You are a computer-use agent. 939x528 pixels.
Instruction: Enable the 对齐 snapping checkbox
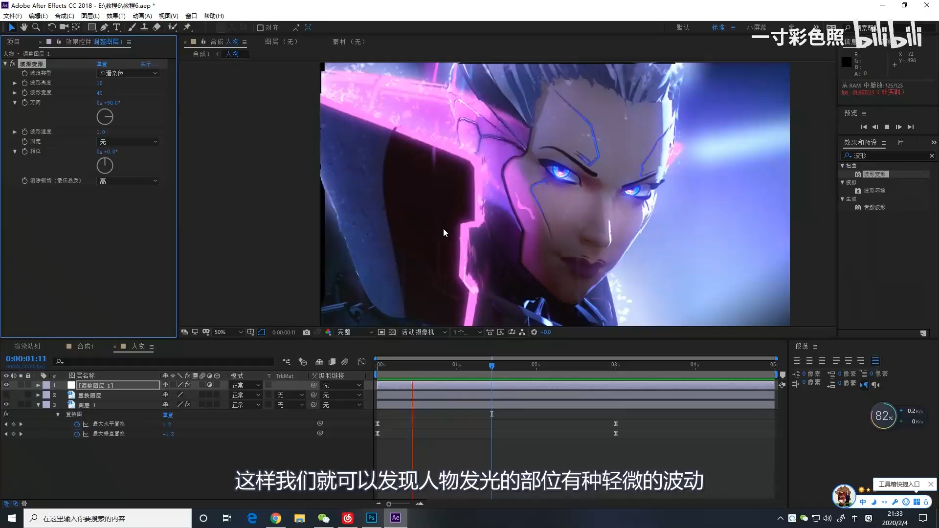coord(260,28)
